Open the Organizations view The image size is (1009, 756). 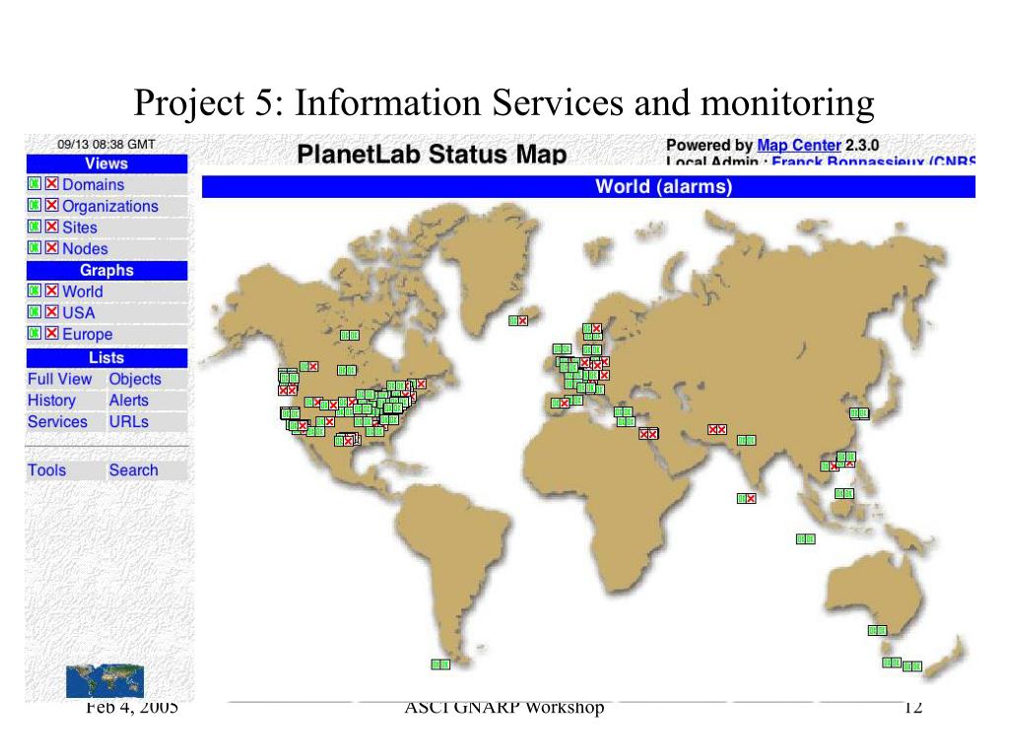point(110,207)
